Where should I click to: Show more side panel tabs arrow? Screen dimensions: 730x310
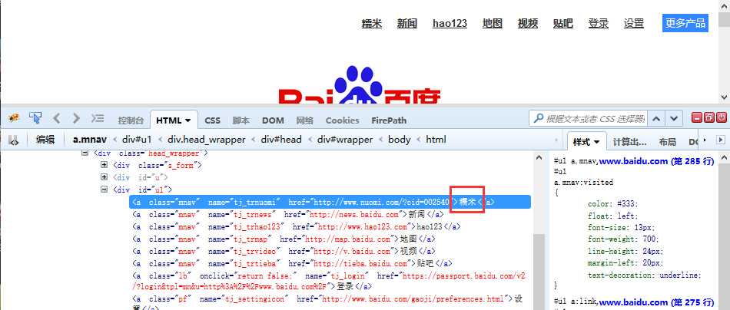[x=705, y=140]
